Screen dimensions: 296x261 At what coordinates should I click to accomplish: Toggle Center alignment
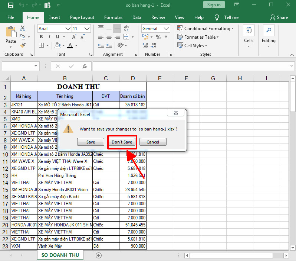109,37
